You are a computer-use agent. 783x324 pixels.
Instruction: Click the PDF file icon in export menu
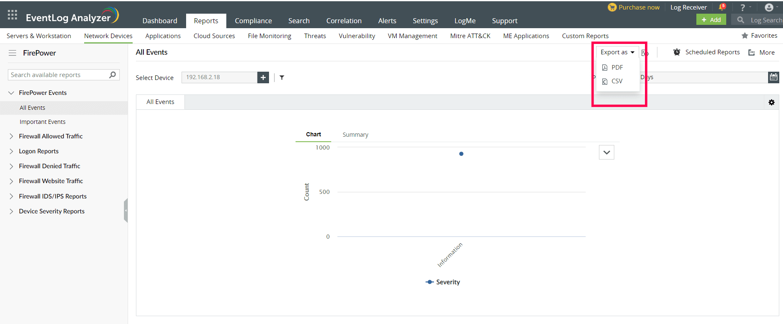tap(605, 68)
